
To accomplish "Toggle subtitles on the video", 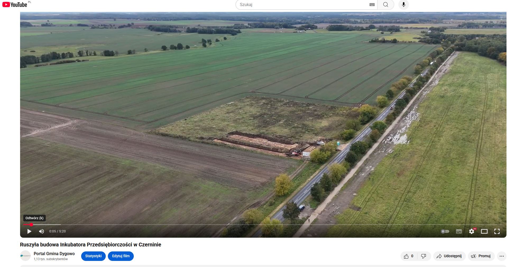I will pyautogui.click(x=459, y=231).
